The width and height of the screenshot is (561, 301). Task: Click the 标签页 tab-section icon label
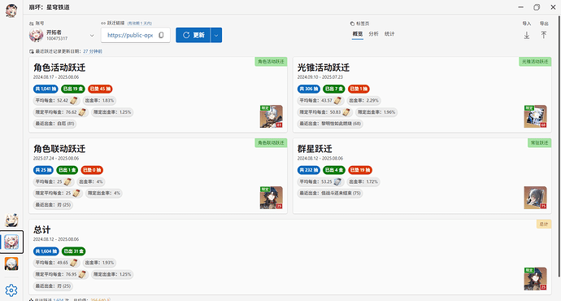coord(352,24)
